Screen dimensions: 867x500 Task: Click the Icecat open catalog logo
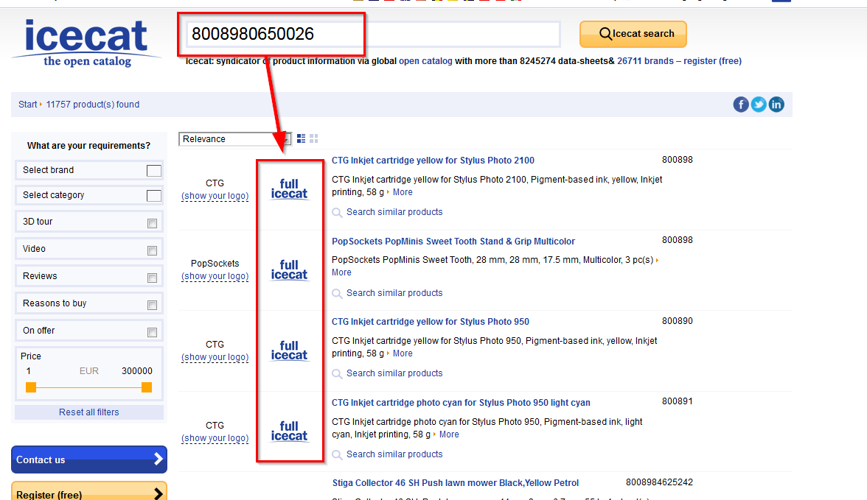[x=87, y=43]
